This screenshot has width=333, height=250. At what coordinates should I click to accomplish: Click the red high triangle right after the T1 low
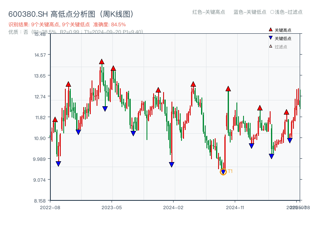[x=228, y=89]
